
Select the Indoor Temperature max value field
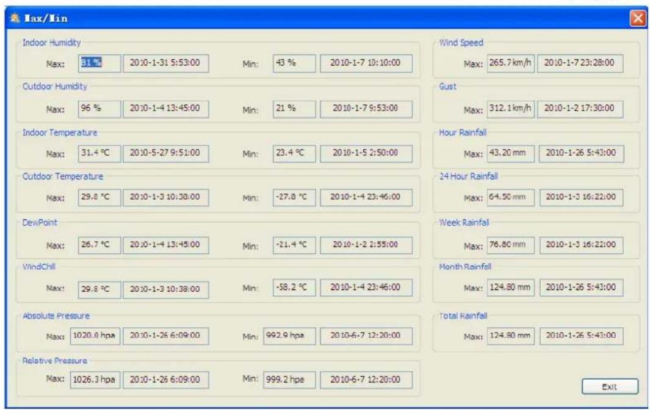[99, 154]
